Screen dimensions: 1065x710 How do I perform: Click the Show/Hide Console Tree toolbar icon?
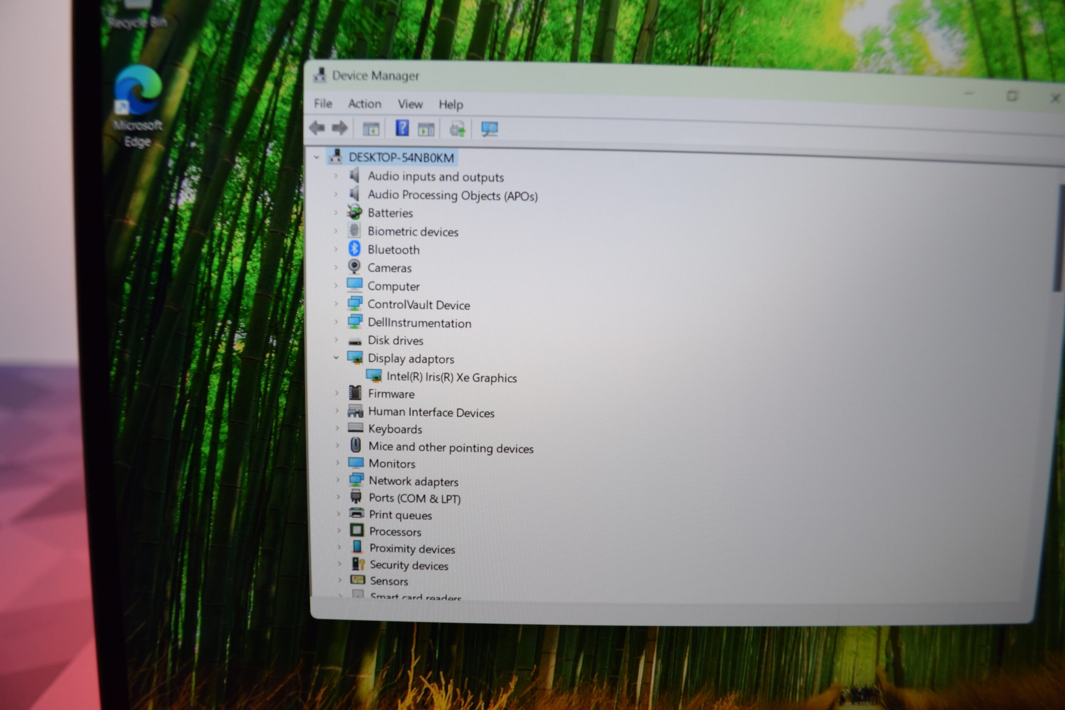(371, 129)
